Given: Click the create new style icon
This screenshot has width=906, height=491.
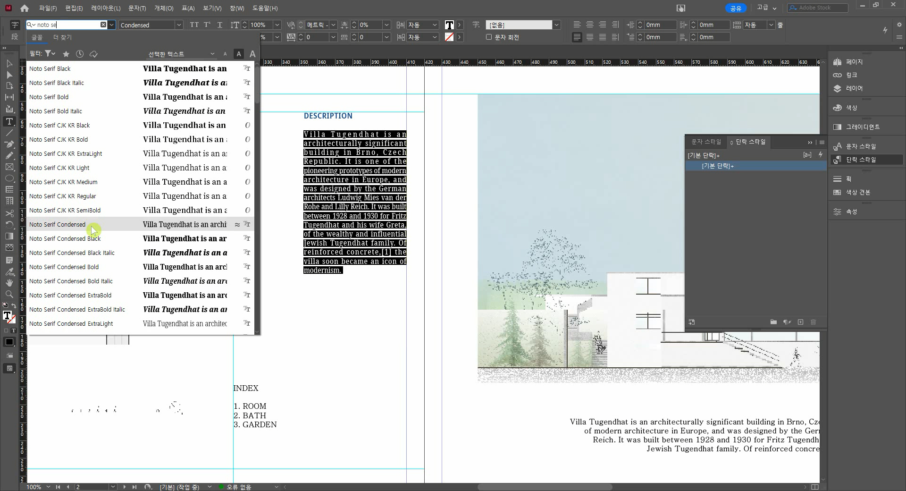Looking at the screenshot, I should (x=800, y=322).
